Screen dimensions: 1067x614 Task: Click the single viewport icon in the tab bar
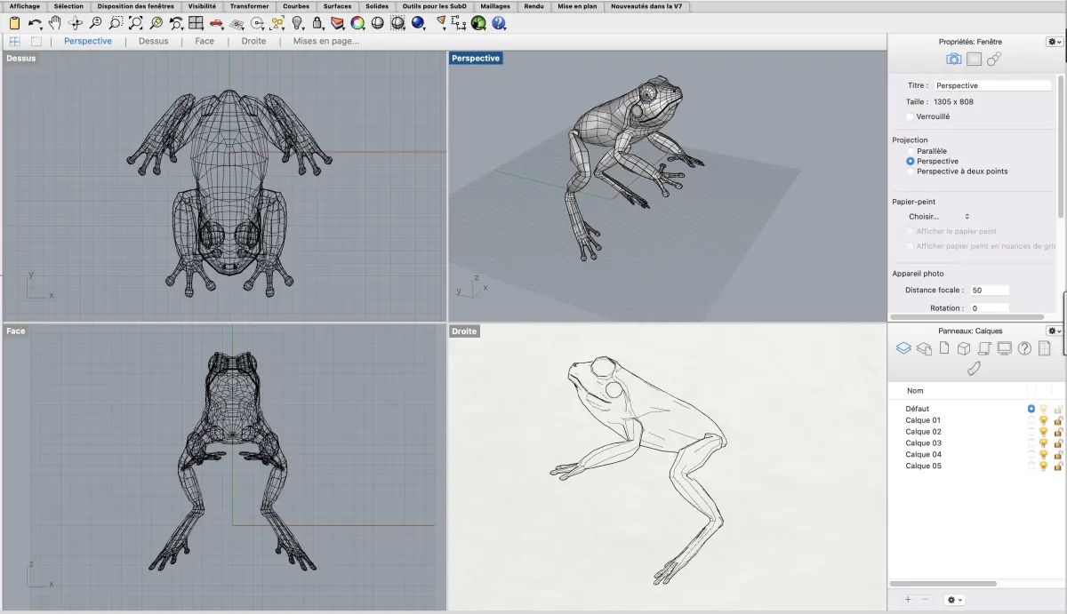click(x=36, y=41)
